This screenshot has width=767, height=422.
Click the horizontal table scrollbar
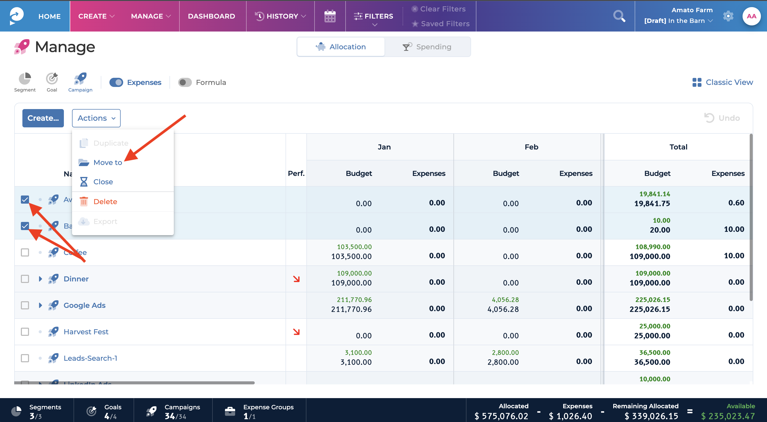click(134, 383)
